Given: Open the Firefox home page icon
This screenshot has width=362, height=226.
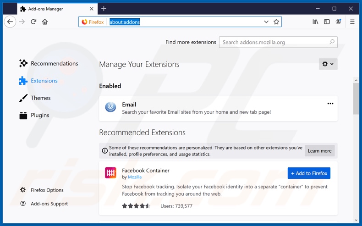Looking at the screenshot, I should click(45, 22).
